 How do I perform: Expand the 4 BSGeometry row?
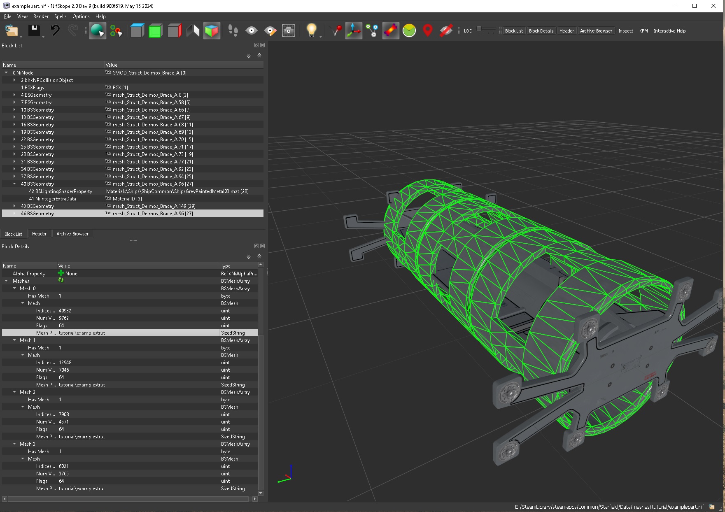coord(14,95)
